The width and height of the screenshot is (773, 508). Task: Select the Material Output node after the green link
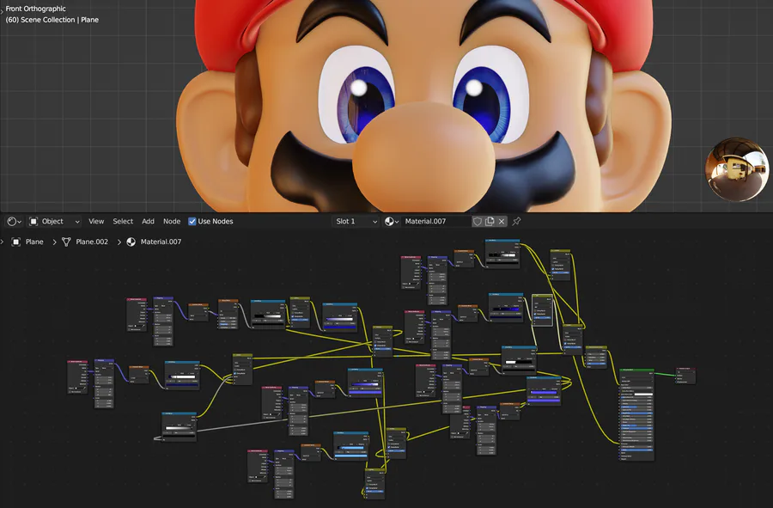coord(685,376)
